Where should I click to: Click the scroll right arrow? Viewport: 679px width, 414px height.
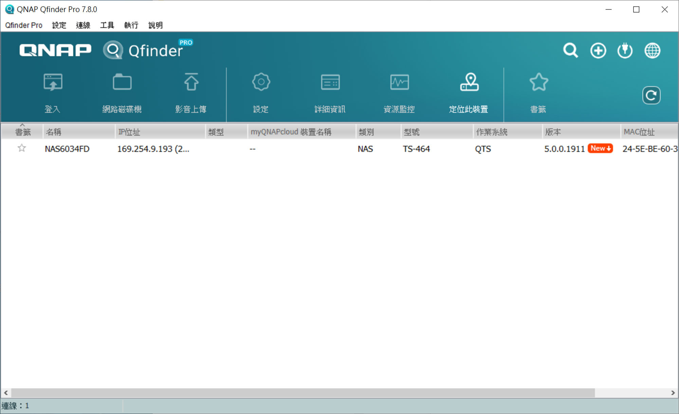tap(673, 393)
